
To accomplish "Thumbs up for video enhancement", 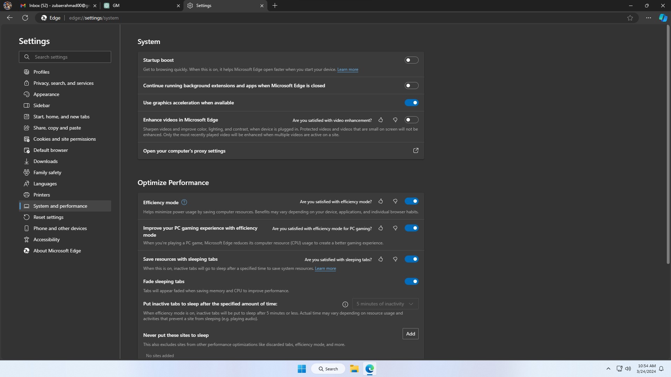I will [x=381, y=120].
